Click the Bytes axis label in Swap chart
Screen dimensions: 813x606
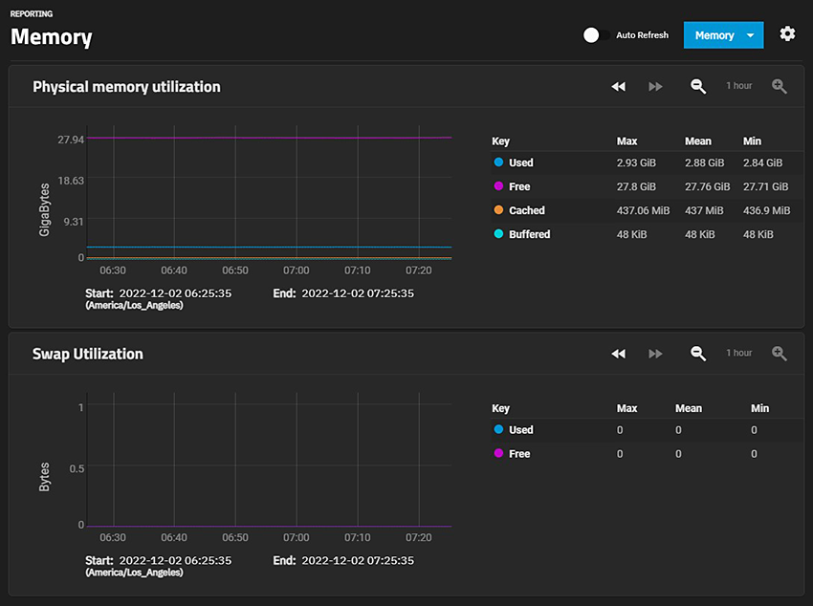[45, 477]
